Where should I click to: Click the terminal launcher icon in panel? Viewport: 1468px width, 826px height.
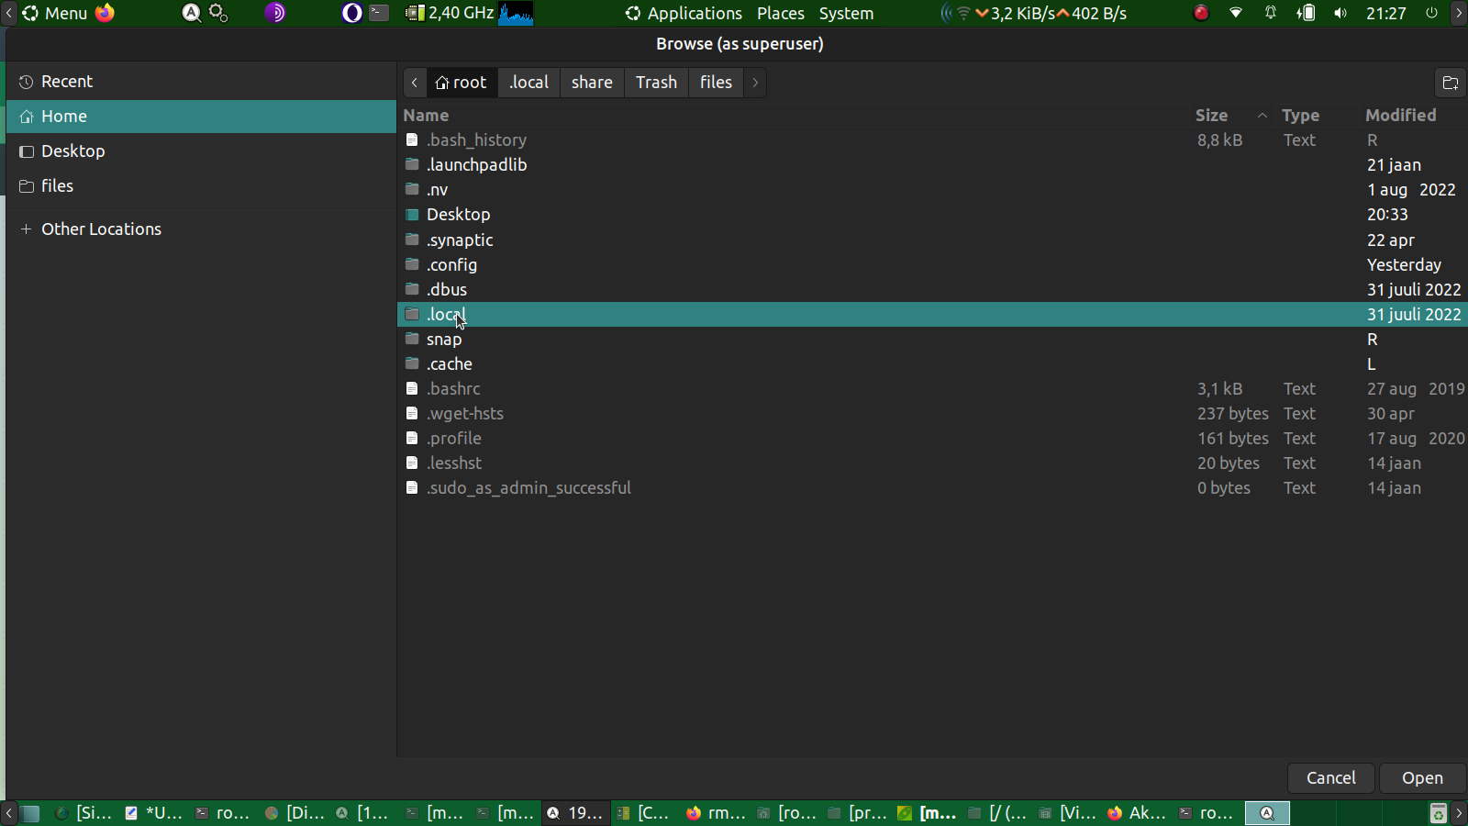tap(379, 13)
